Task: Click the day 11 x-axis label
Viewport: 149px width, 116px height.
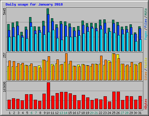Action: point(52,113)
